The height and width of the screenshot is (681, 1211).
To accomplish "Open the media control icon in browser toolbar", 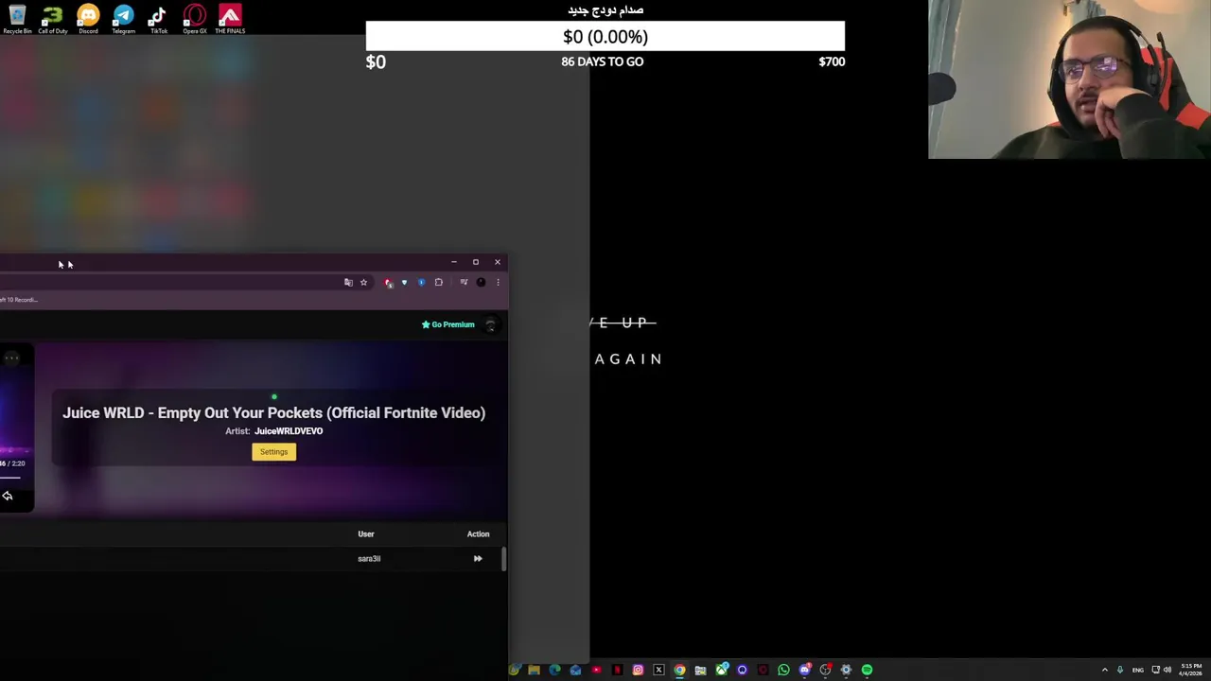I will pos(464,282).
